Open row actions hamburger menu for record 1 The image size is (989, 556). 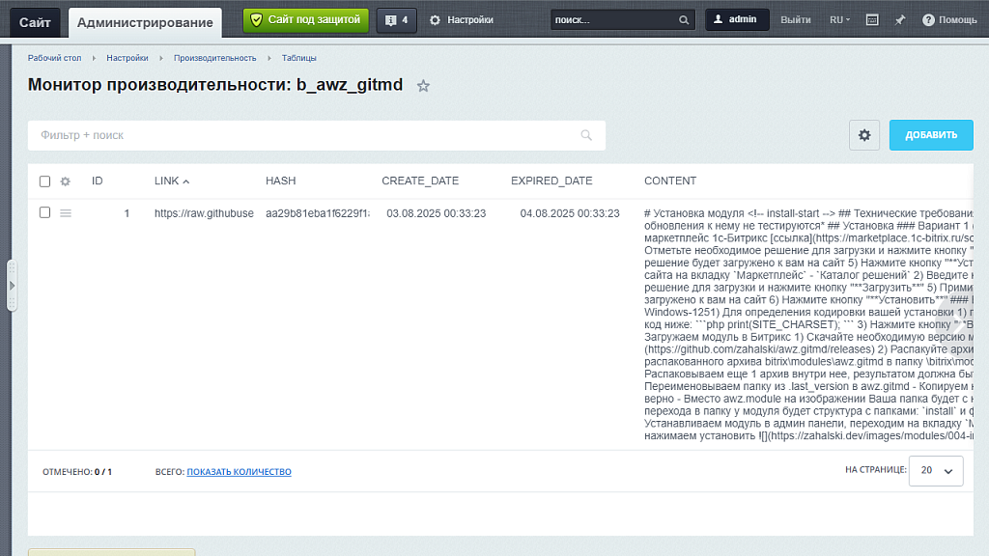pyautogui.click(x=66, y=213)
